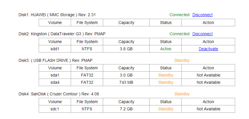Click the 3.0 GB capacity cell
The image size is (249, 119).
(126, 75)
